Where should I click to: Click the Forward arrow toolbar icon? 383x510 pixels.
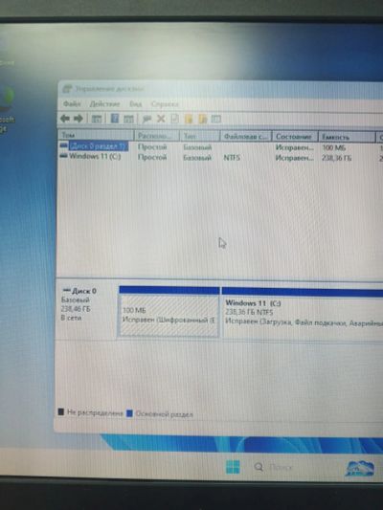point(79,119)
